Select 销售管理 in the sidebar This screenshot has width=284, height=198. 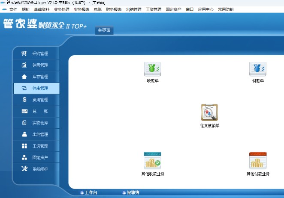(x=36, y=65)
